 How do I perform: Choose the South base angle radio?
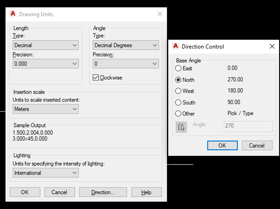click(x=178, y=103)
